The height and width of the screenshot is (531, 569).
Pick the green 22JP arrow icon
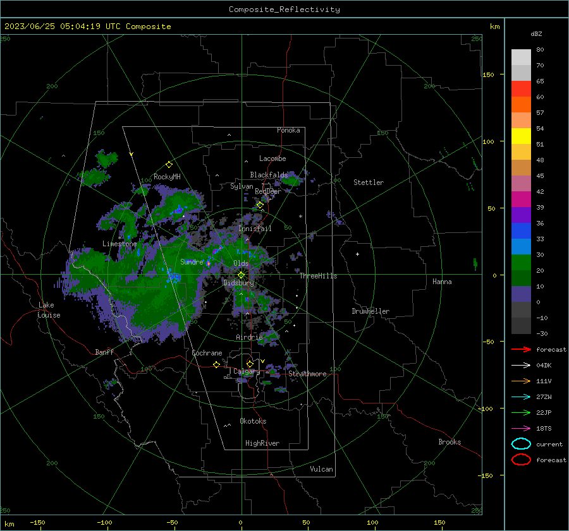pos(521,412)
